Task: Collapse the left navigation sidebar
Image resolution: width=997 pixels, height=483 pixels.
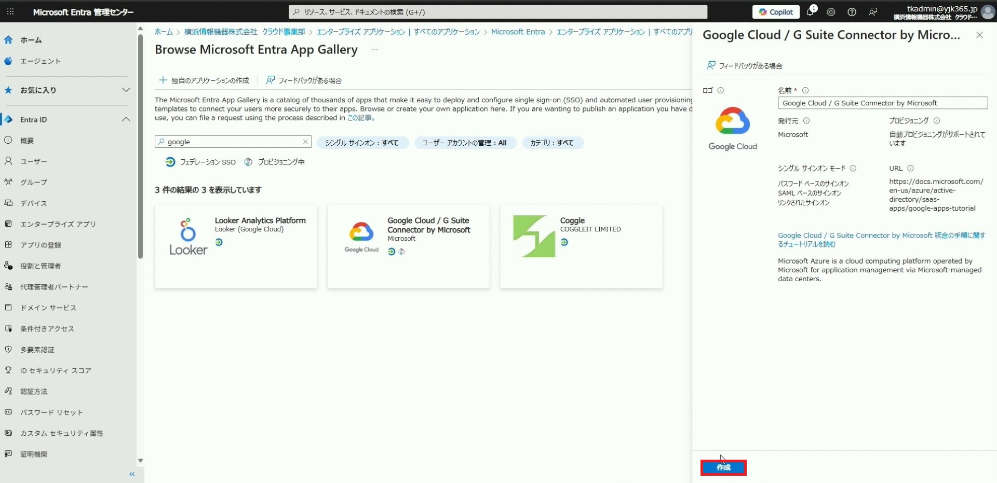Action: 132,474
